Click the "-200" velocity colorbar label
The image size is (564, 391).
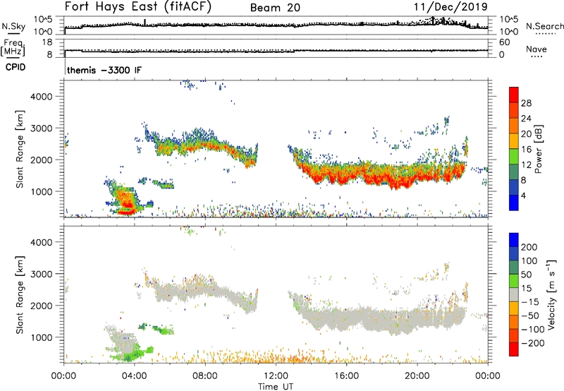tap(533, 344)
